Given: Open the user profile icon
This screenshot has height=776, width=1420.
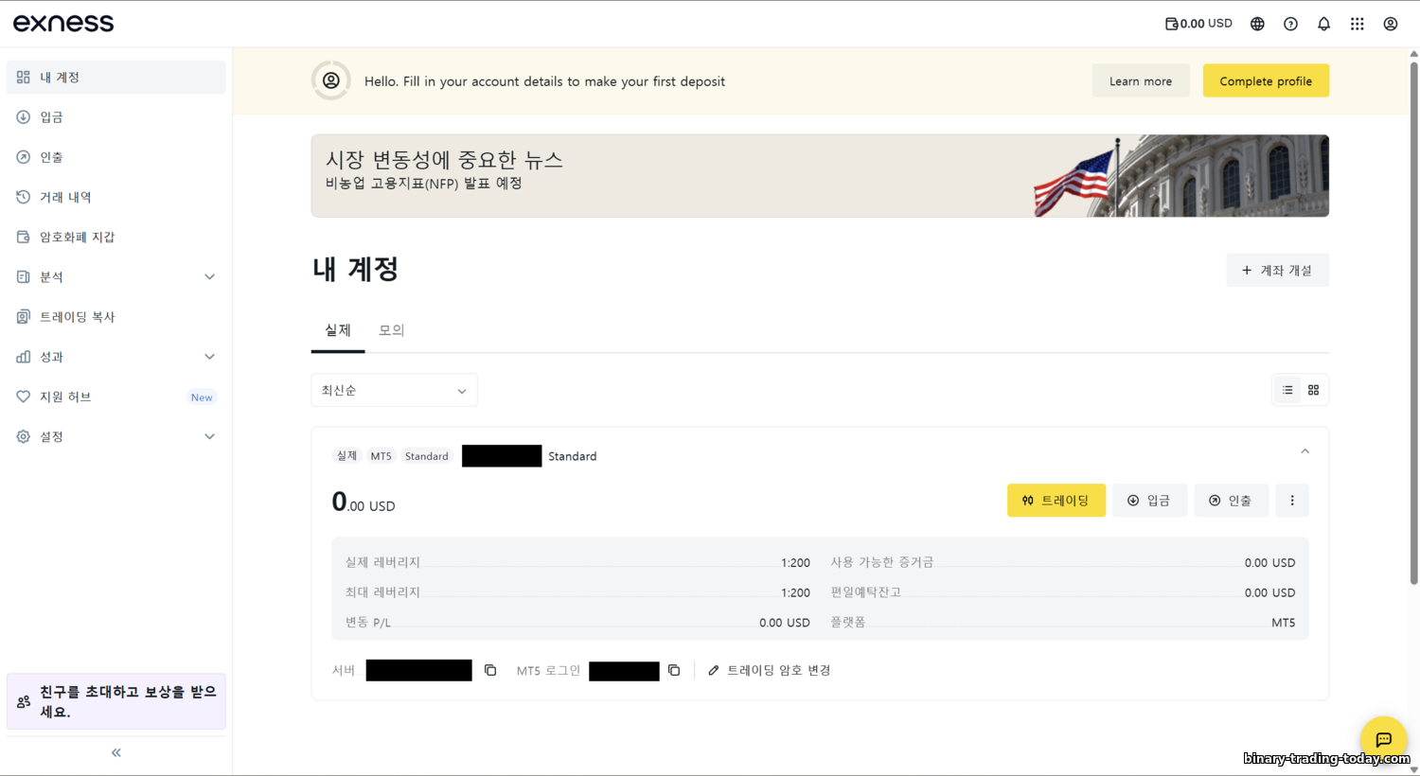Looking at the screenshot, I should (1390, 24).
